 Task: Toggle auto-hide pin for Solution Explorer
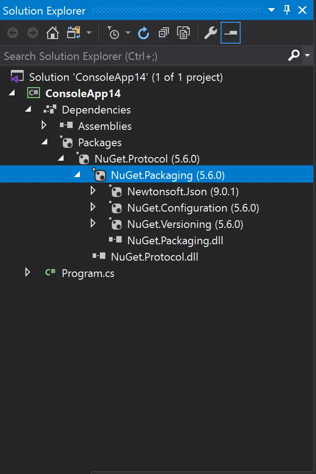point(287,10)
